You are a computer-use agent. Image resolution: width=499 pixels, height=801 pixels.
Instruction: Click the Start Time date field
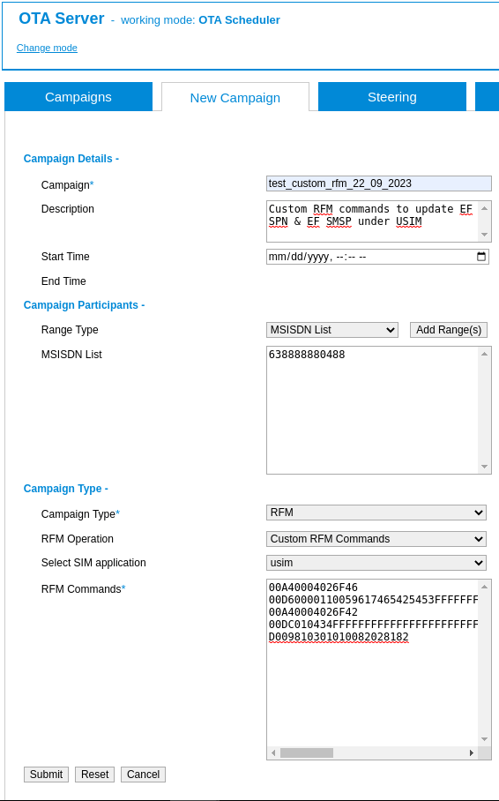pos(377,257)
